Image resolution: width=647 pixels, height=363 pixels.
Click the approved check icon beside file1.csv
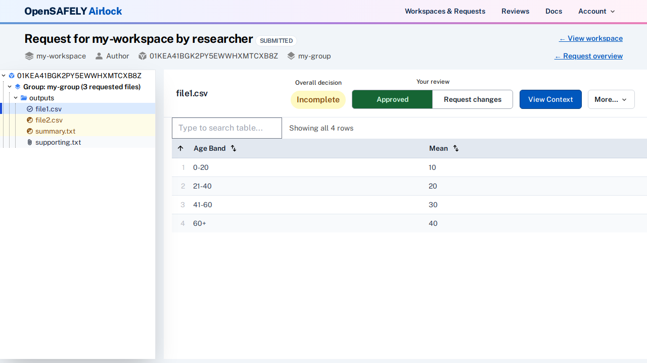[x=30, y=109]
